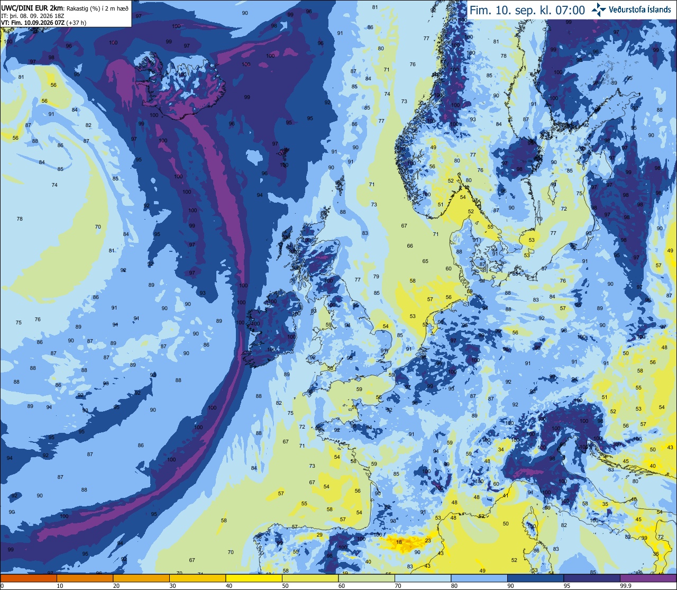The width and height of the screenshot is (677, 590).
Task: Pick the bright yellow 40–50 legend swatch
Action: 253,578
